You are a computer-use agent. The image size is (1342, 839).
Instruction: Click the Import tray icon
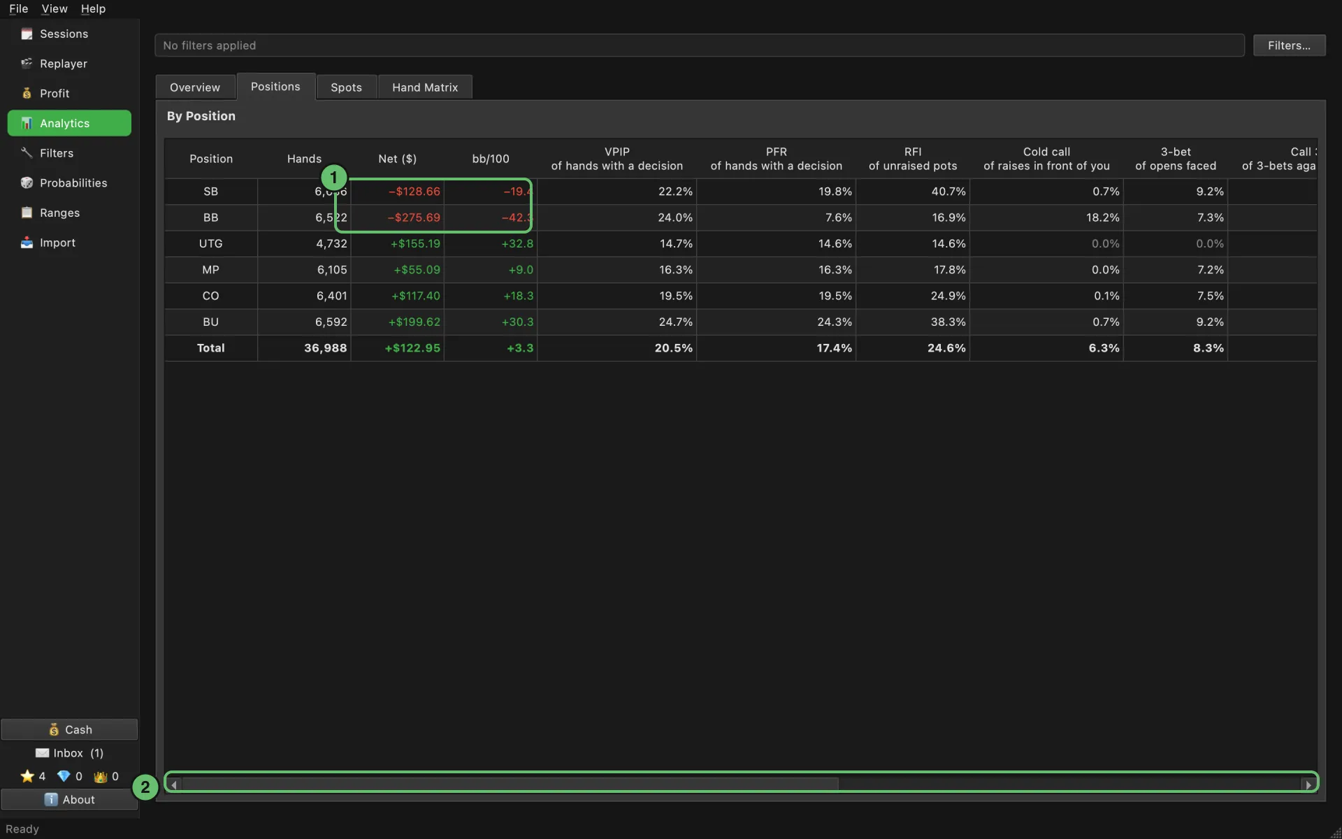27,243
